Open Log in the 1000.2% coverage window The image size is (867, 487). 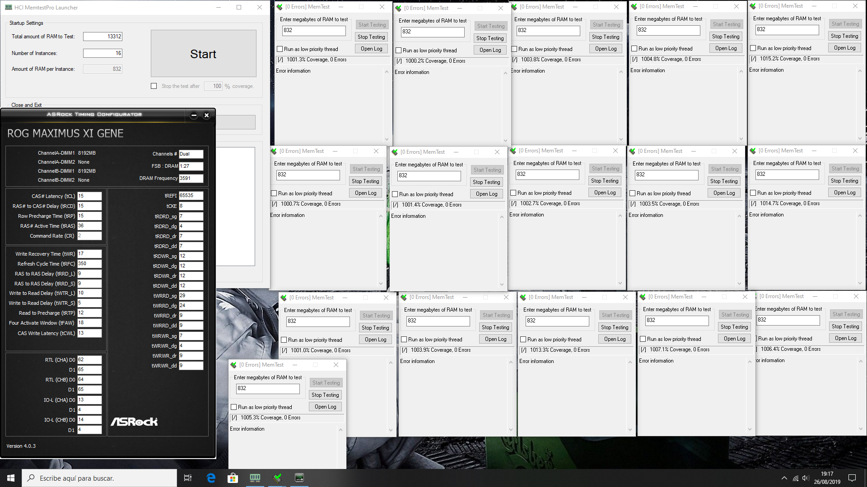[x=490, y=50]
